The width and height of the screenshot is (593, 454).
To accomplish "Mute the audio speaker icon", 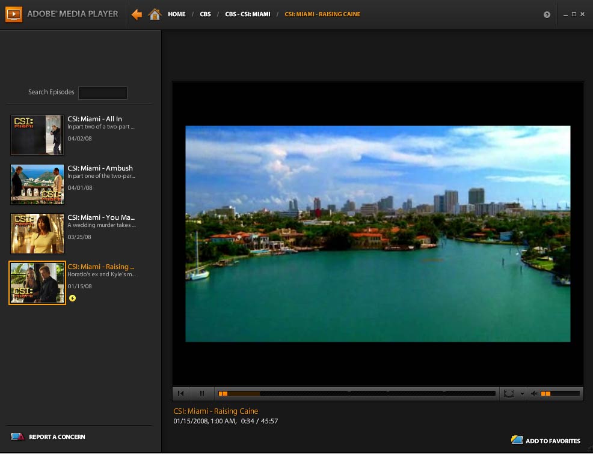I will [x=535, y=393].
